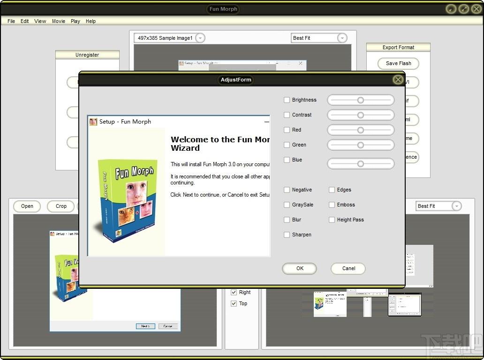Check the Red channel option
The width and height of the screenshot is (484, 360).
(287, 130)
